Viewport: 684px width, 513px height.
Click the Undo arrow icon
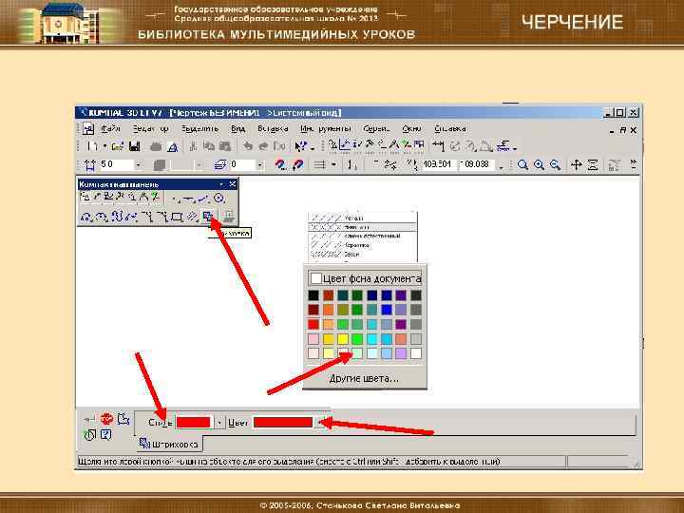(x=248, y=146)
